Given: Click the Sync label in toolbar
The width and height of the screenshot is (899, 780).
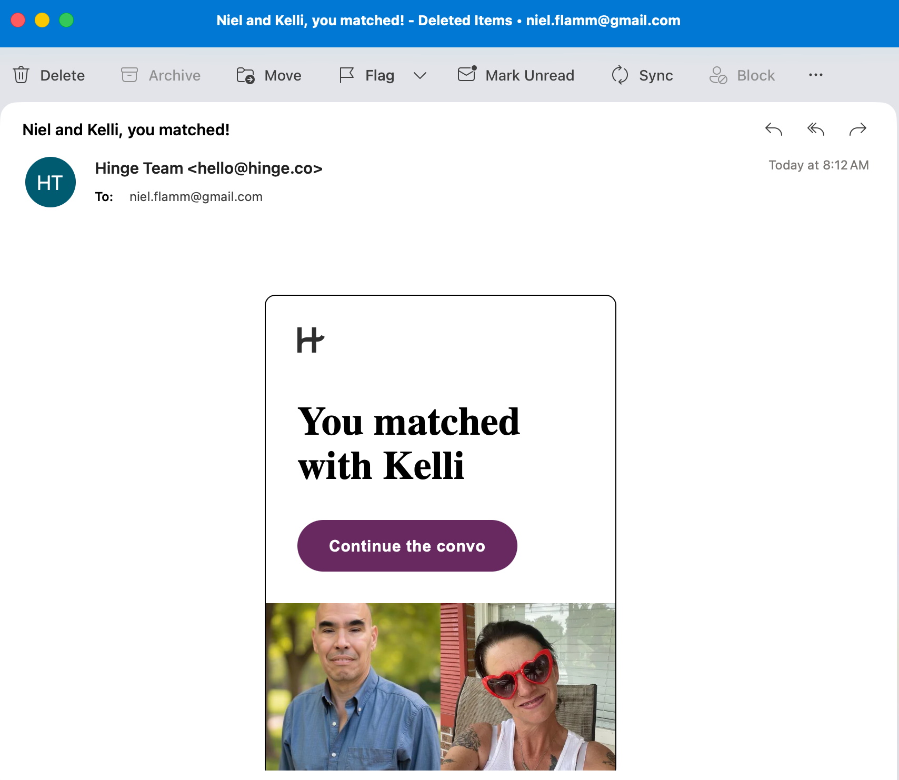Looking at the screenshot, I should coord(656,76).
